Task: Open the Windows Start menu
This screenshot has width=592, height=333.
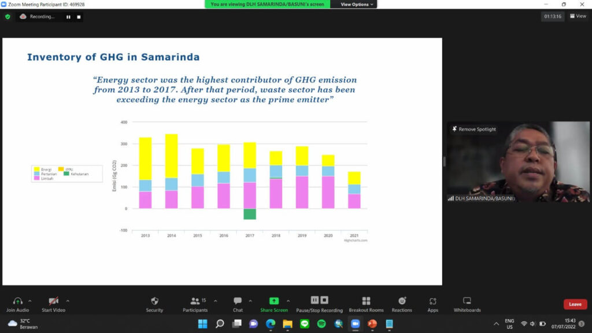Action: tap(203, 324)
